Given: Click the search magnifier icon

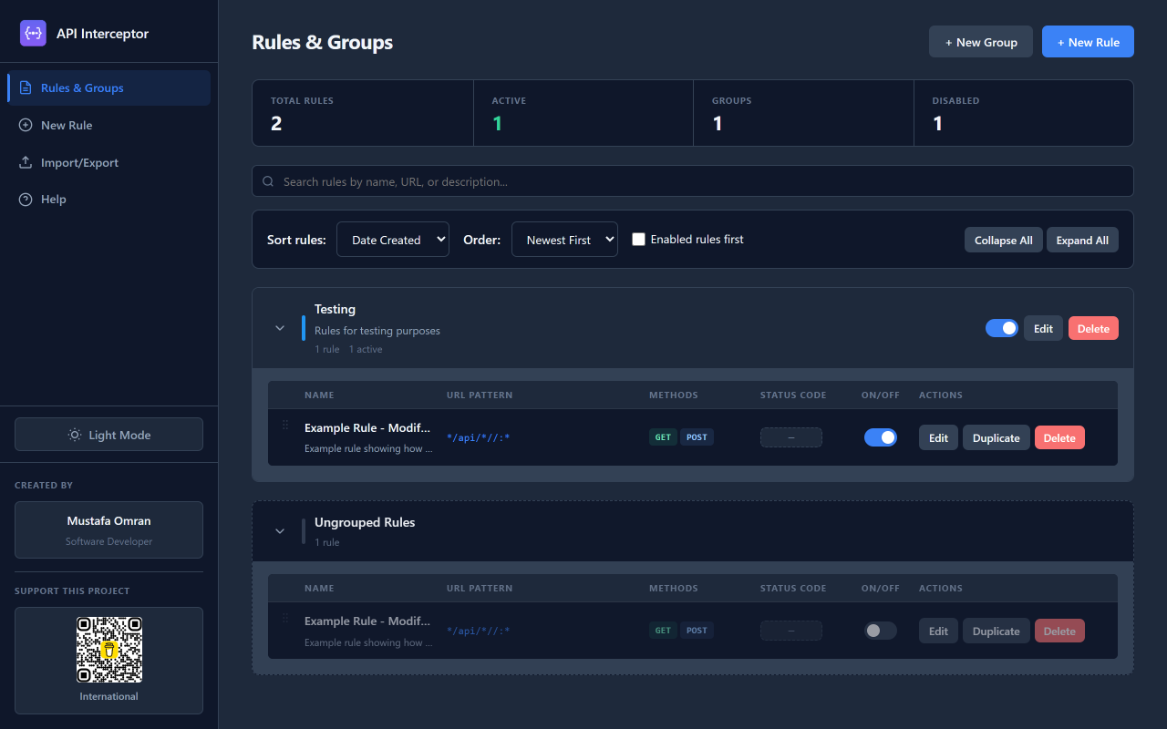Looking at the screenshot, I should pyautogui.click(x=268, y=181).
